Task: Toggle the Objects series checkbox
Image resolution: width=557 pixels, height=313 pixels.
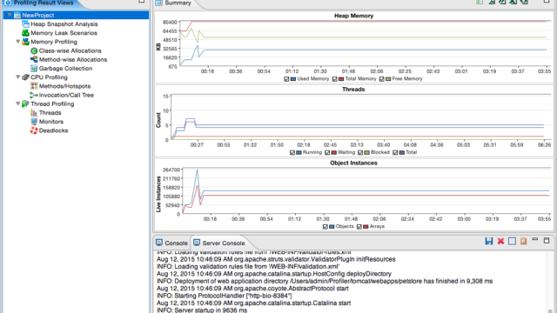Action: (325, 226)
